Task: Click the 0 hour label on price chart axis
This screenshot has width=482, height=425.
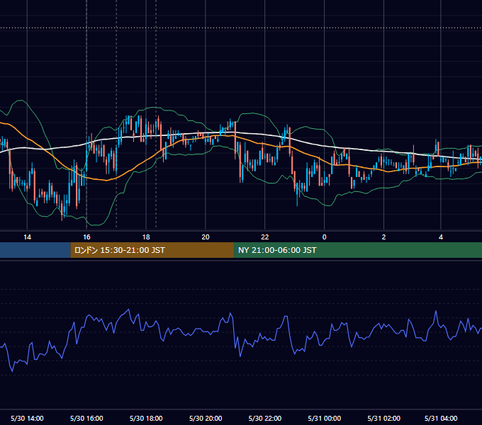Action: tap(325, 237)
